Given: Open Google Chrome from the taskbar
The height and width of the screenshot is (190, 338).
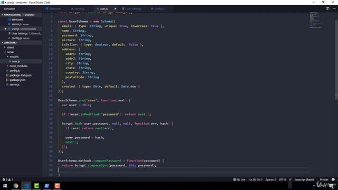Looking at the screenshot, I should pos(16,186).
